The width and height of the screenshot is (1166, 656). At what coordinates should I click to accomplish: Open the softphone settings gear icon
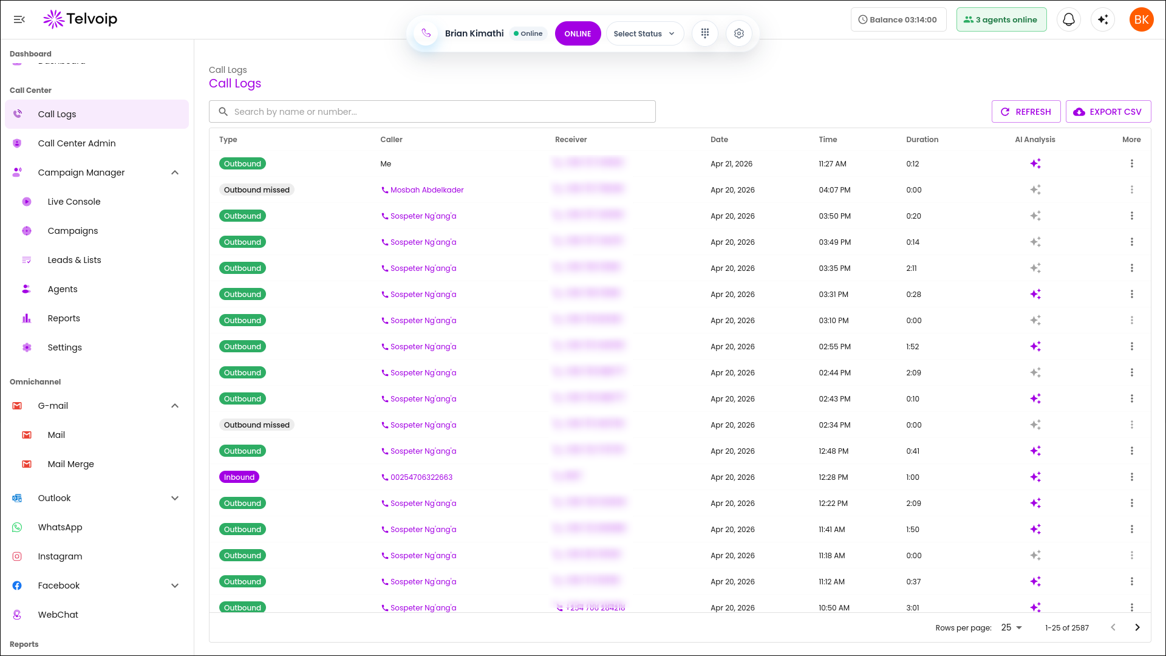click(738, 33)
